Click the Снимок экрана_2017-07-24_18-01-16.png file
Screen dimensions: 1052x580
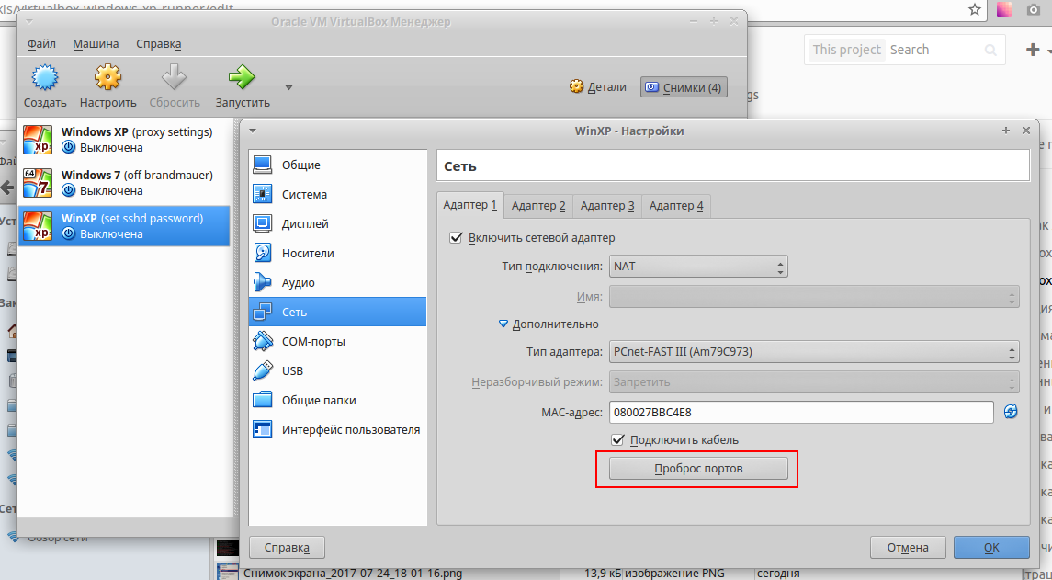point(352,573)
